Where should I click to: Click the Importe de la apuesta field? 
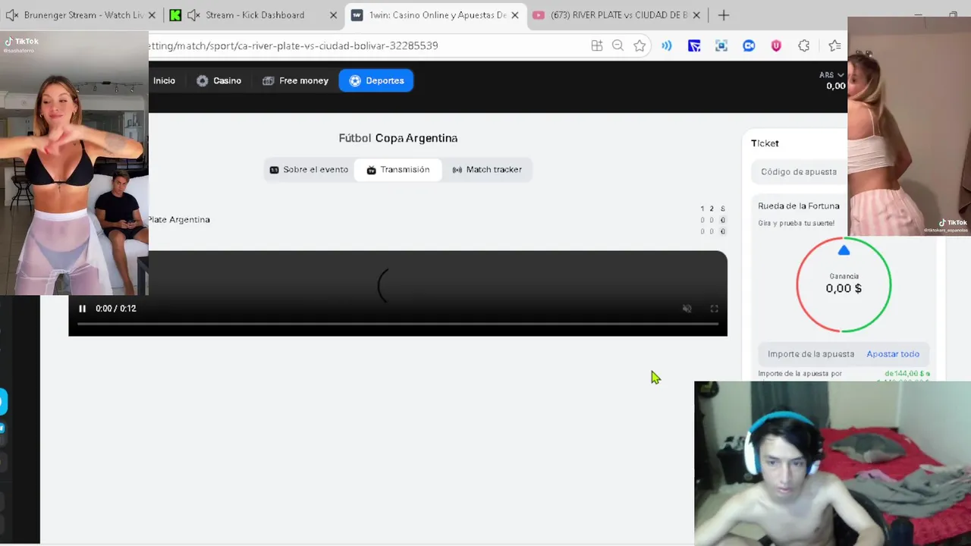811,354
